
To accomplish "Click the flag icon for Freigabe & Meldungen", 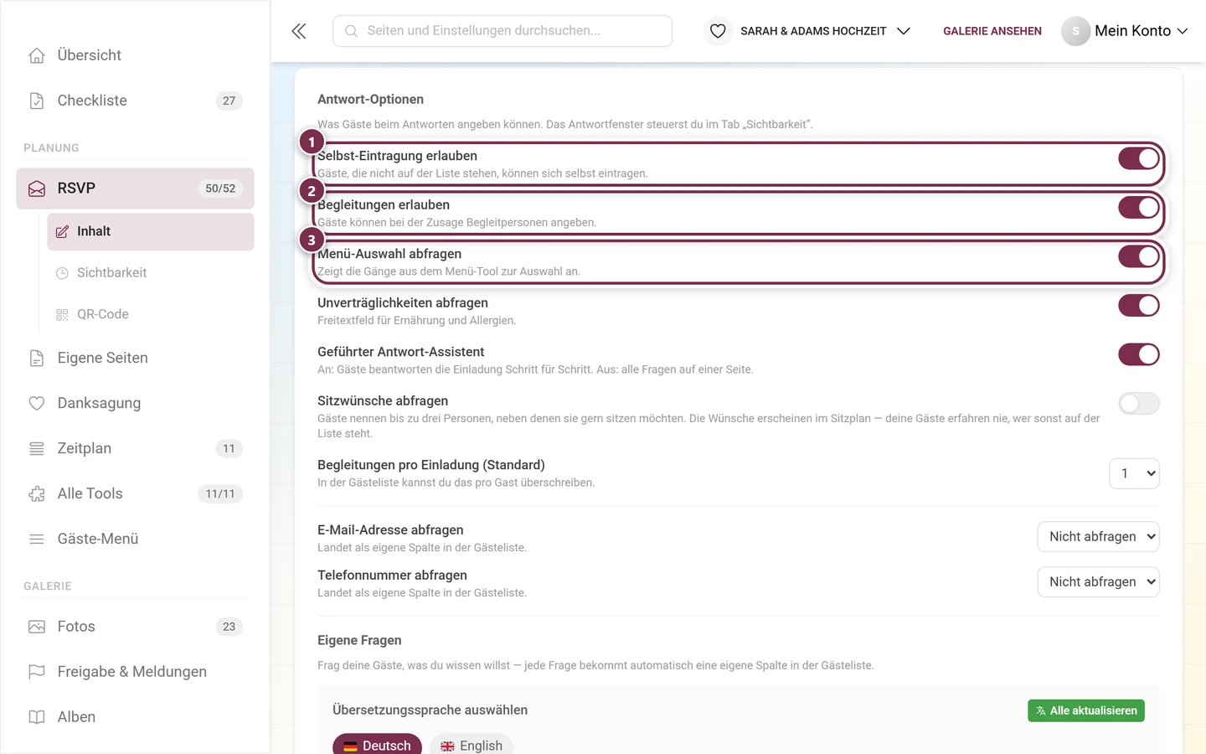I will tap(37, 672).
